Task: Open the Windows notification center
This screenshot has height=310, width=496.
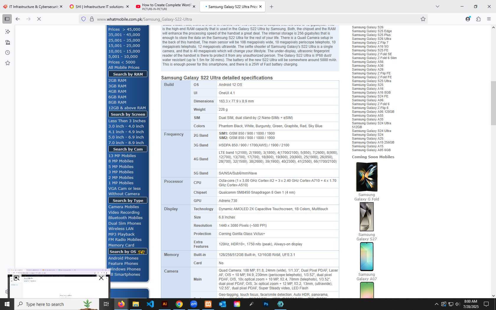Action: (486, 304)
